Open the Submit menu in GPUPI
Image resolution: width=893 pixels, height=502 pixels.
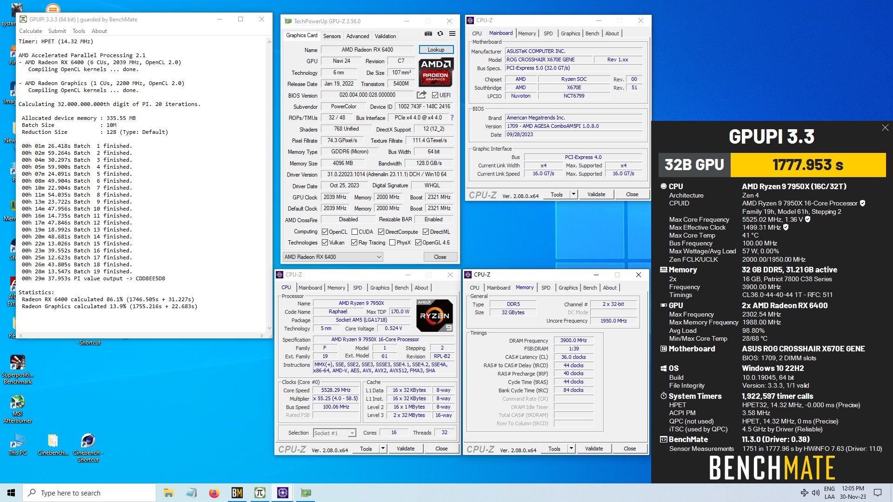point(57,31)
